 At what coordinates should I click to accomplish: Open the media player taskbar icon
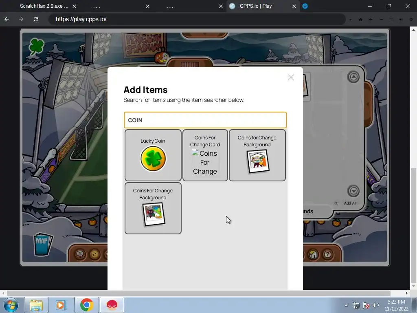pos(61,305)
